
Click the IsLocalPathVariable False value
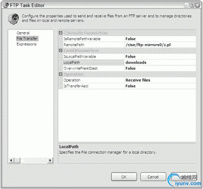click(x=160, y=57)
